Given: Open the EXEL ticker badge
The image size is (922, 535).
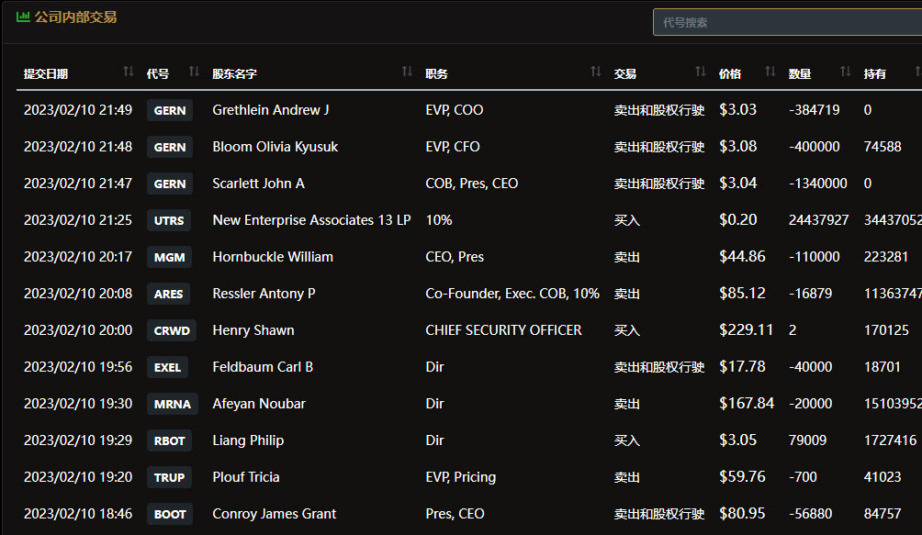Looking at the screenshot, I should tap(167, 367).
